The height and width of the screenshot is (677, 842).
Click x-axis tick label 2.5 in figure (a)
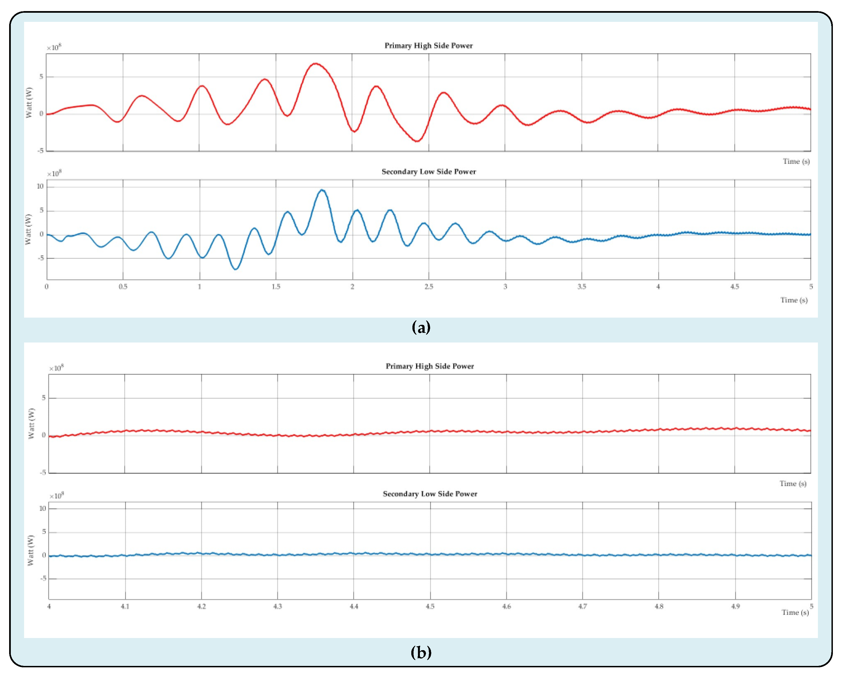428,287
